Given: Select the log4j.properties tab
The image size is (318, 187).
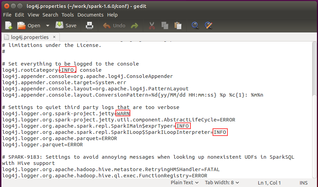Looking at the screenshot, I should click(30, 37).
